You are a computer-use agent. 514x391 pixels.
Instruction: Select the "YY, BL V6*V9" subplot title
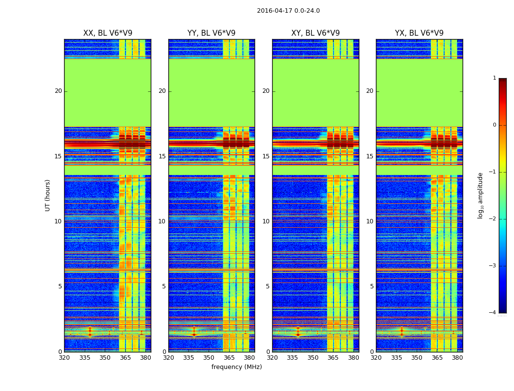211,33
